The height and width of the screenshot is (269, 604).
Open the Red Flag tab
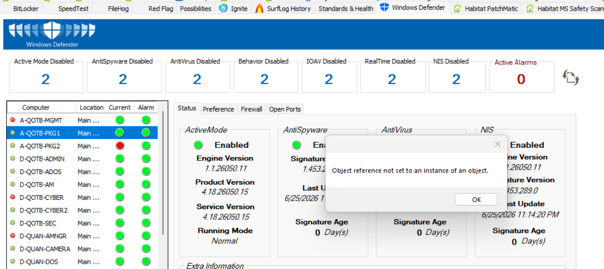click(161, 8)
